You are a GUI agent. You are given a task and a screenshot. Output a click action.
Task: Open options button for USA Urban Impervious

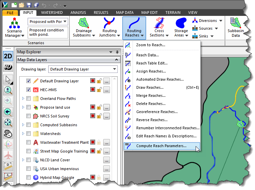(x=107, y=169)
